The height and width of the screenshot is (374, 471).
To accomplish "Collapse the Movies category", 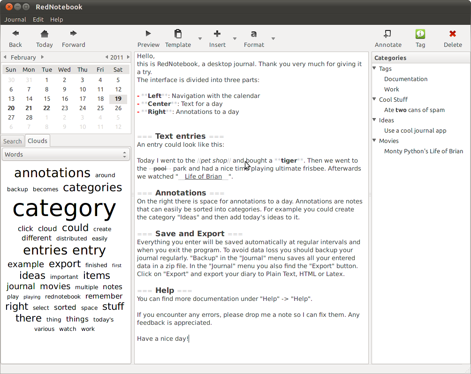I will [374, 140].
